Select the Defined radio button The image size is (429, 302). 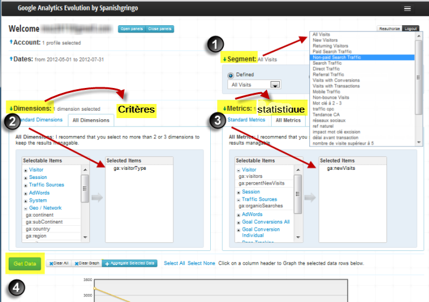(x=231, y=75)
